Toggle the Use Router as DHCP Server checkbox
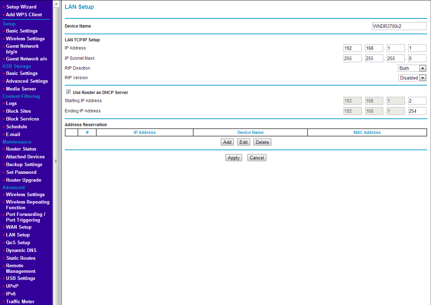The width and height of the screenshot is (431, 305). click(68, 92)
